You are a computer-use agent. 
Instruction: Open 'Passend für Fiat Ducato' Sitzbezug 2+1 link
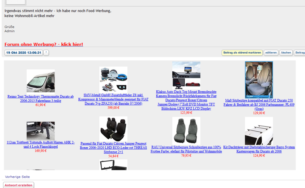click(x=113, y=148)
